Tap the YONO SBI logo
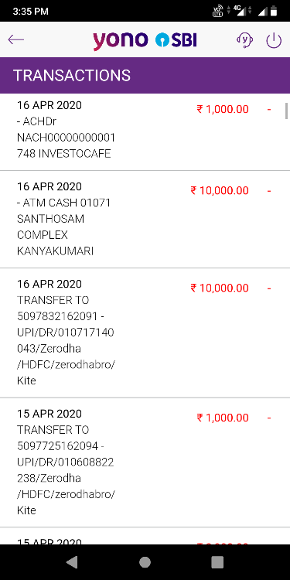The height and width of the screenshot is (580, 290). click(145, 40)
